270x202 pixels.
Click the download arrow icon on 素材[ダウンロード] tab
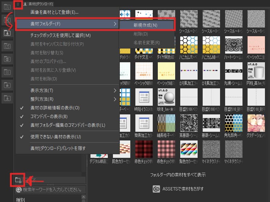click(x=25, y=4)
